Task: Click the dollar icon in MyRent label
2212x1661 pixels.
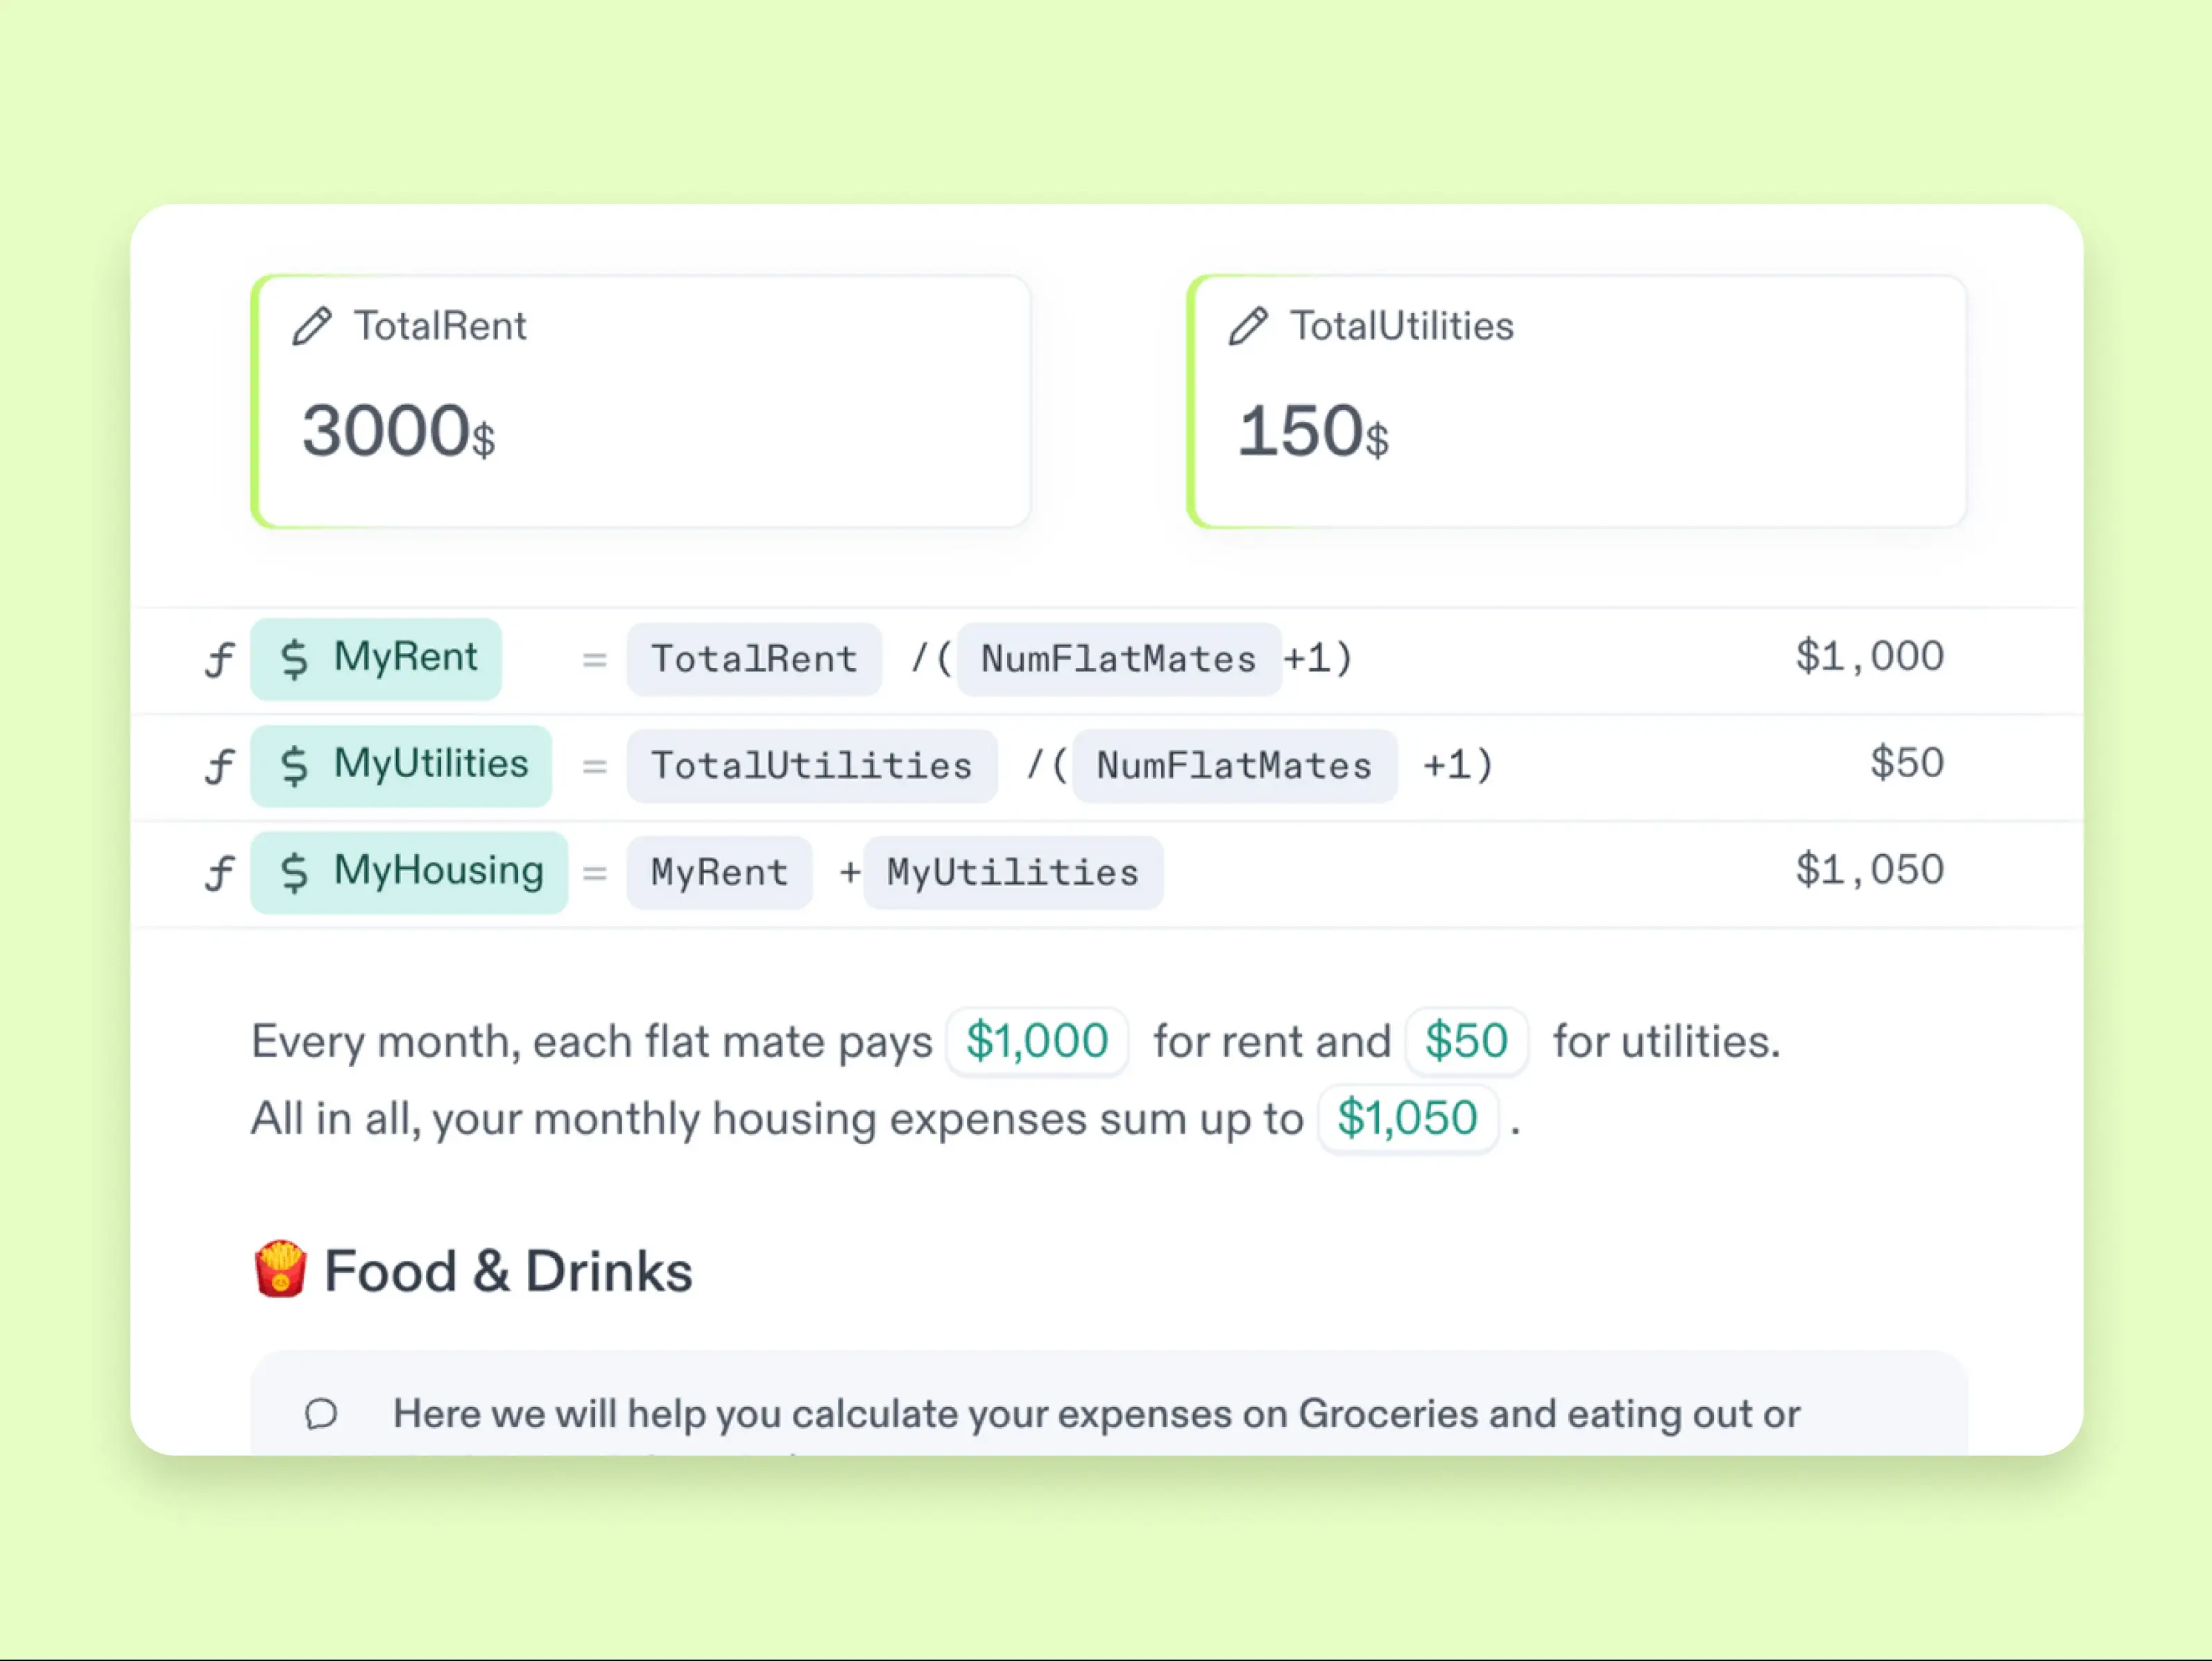Action: [x=294, y=659]
